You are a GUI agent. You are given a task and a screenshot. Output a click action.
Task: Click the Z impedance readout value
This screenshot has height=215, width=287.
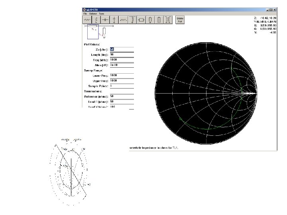tap(268, 18)
